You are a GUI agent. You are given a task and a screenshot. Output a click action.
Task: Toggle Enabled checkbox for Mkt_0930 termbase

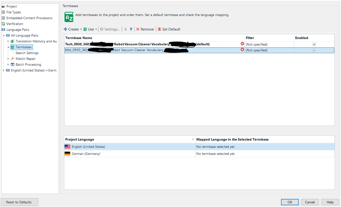(314, 50)
